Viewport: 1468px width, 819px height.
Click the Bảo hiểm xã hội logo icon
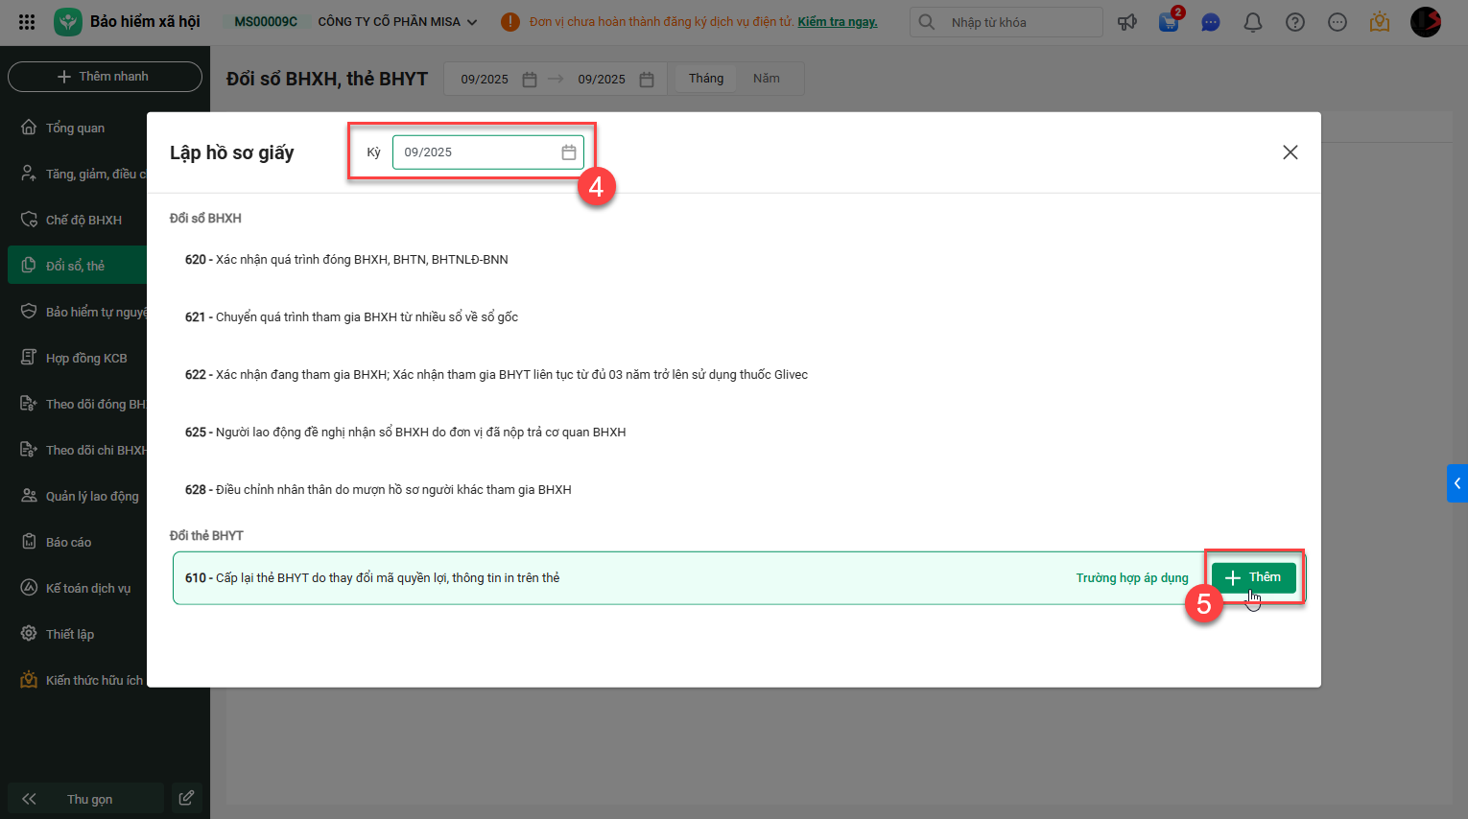coord(68,21)
